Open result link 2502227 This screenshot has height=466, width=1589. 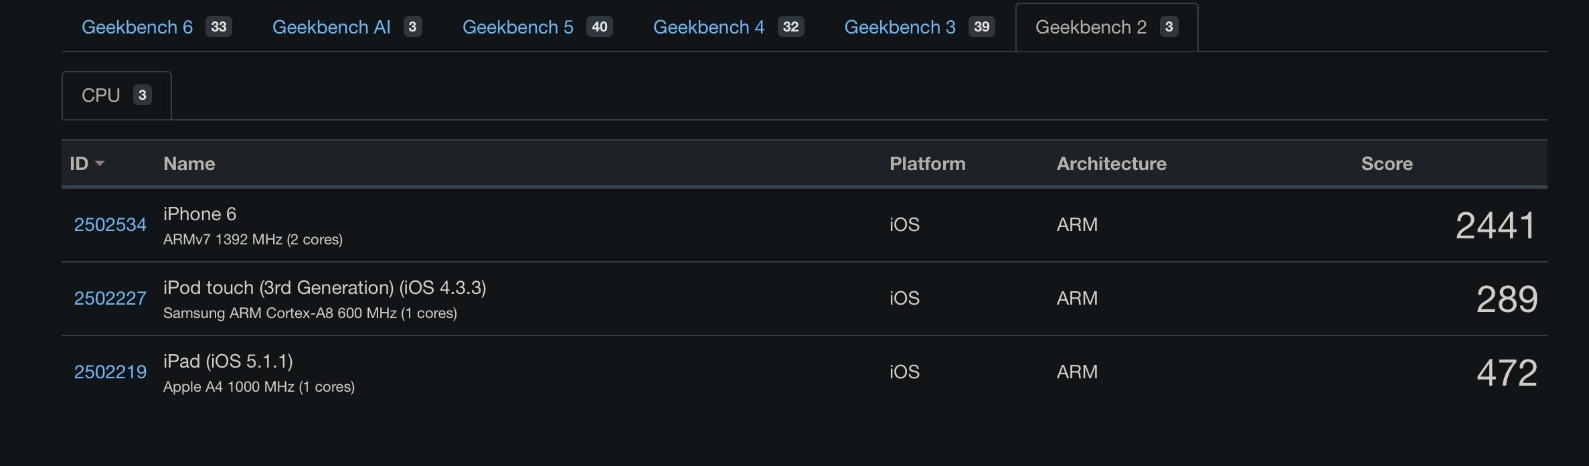point(110,299)
